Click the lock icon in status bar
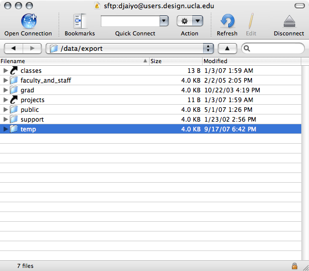 [x=294, y=266]
